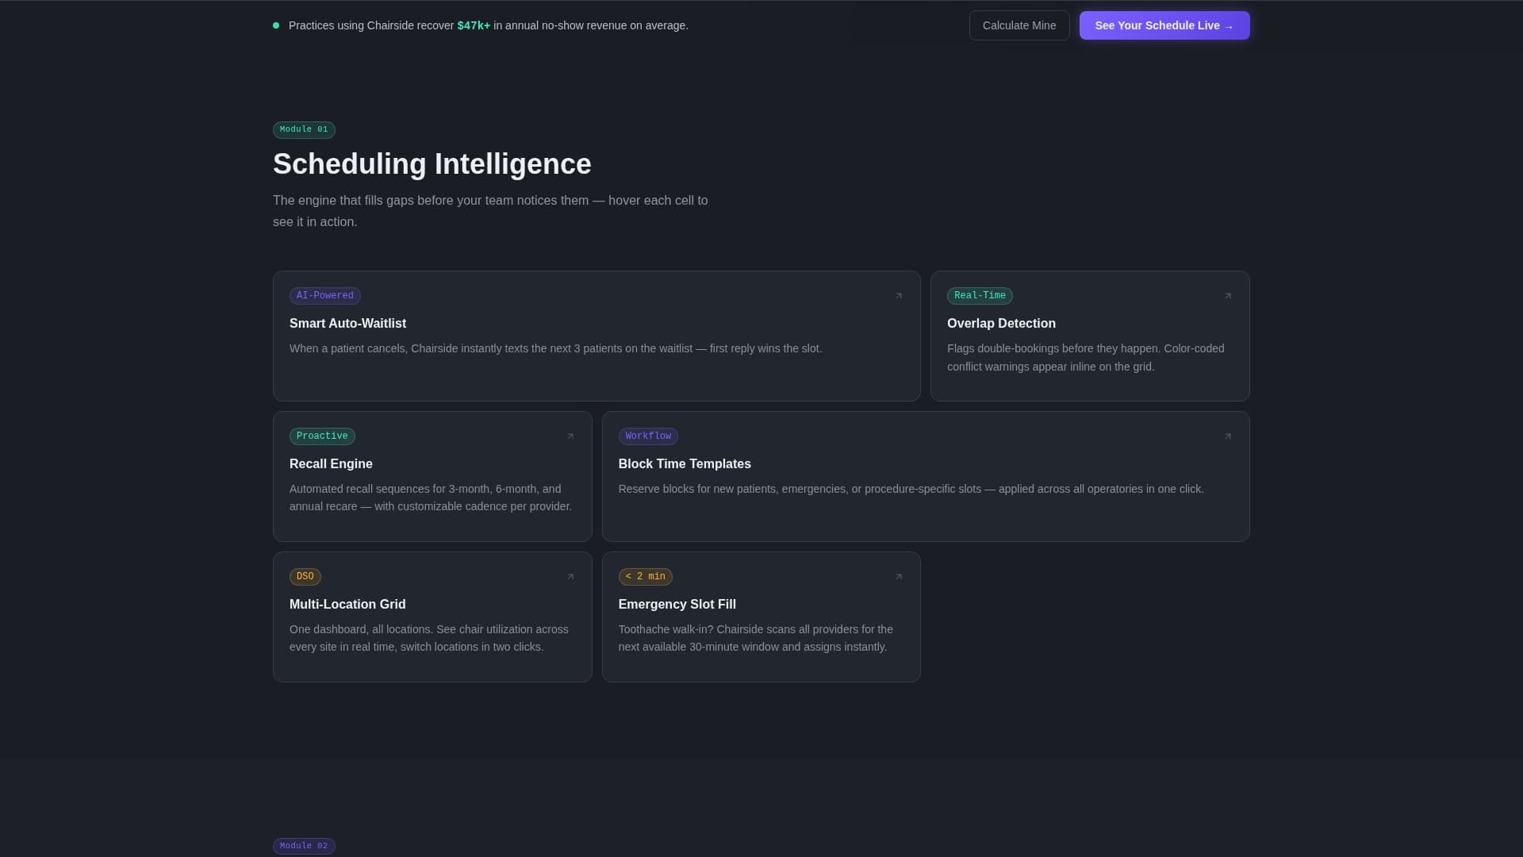Click the Block Time Templates description
Screen dimensions: 1523x857
click(911, 489)
